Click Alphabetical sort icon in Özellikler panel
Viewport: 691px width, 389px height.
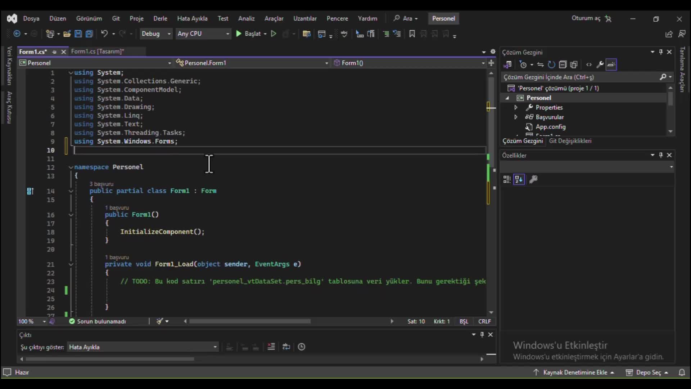click(519, 179)
